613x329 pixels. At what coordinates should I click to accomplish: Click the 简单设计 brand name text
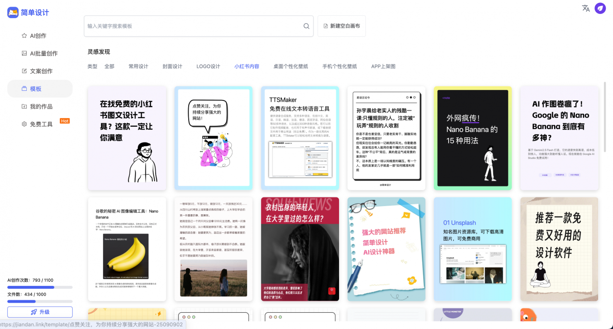pos(35,13)
